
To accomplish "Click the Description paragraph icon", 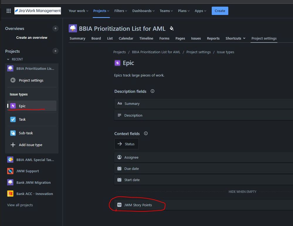I will click(x=119, y=115).
